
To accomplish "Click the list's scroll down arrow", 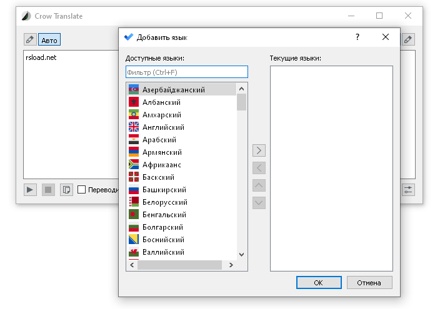I will click(x=241, y=255).
